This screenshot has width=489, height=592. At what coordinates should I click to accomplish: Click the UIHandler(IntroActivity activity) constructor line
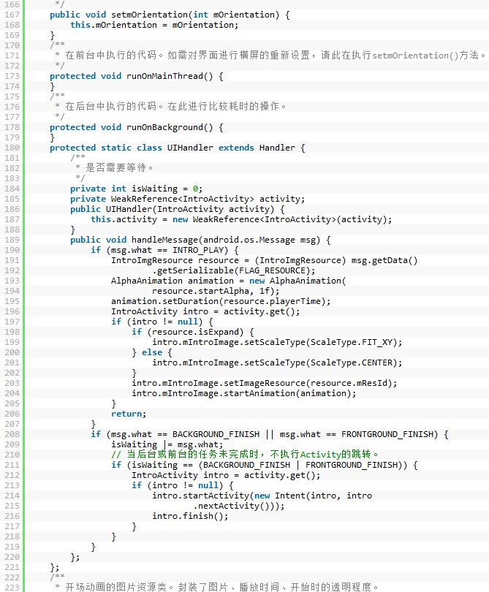(x=177, y=209)
